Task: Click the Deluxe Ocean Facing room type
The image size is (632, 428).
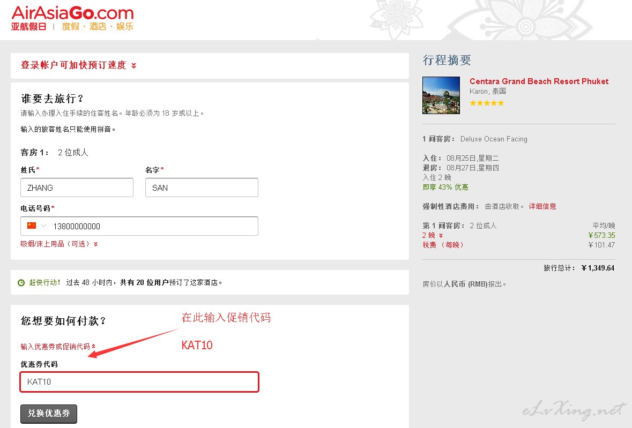Action: point(494,139)
